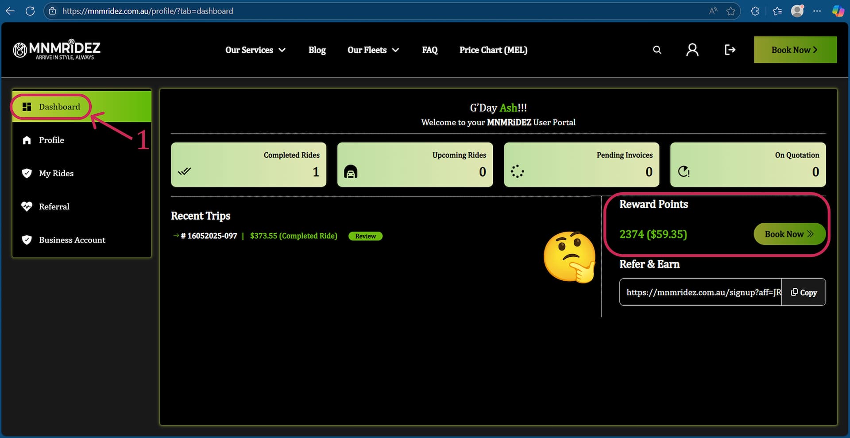Open Referral in sidebar
Screen dimensions: 850x438
click(x=82, y=206)
